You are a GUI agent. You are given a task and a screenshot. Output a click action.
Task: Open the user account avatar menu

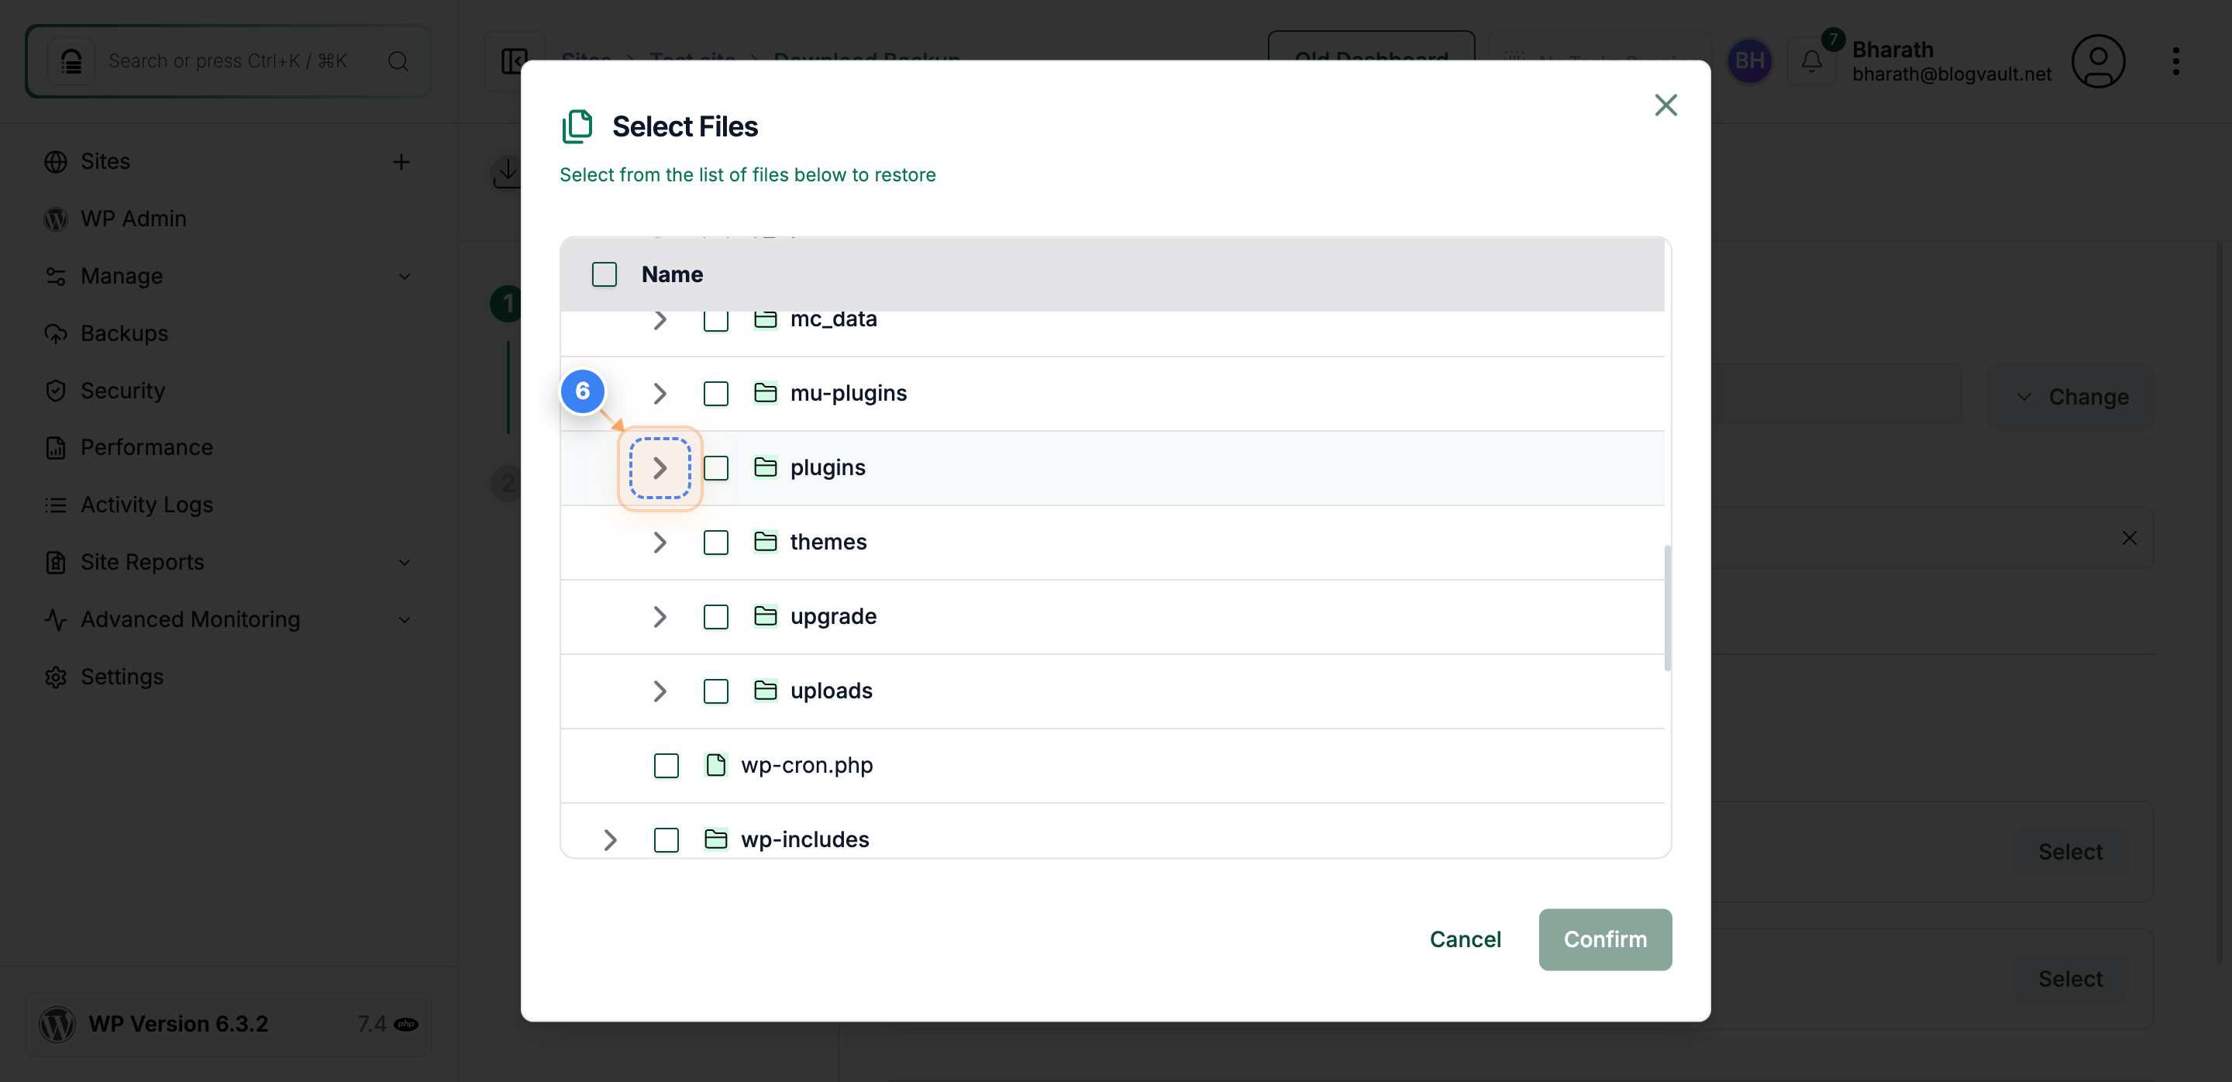click(x=2099, y=60)
